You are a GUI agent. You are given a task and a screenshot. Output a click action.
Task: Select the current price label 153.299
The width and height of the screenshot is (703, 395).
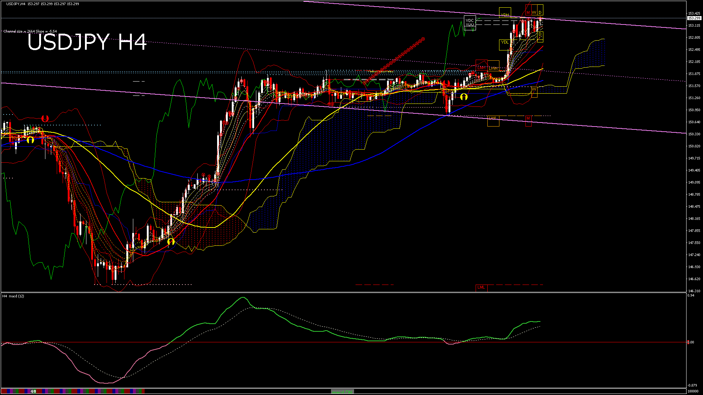(694, 18)
